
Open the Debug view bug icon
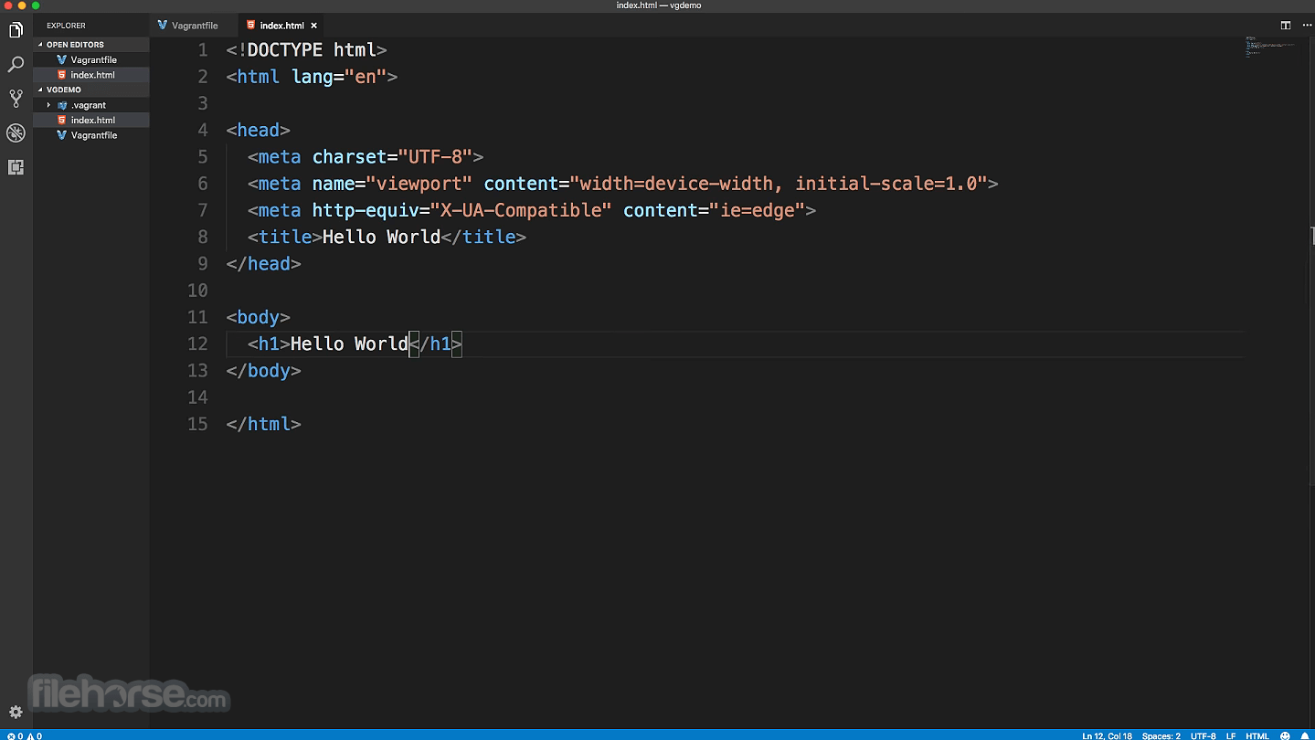[x=16, y=133]
